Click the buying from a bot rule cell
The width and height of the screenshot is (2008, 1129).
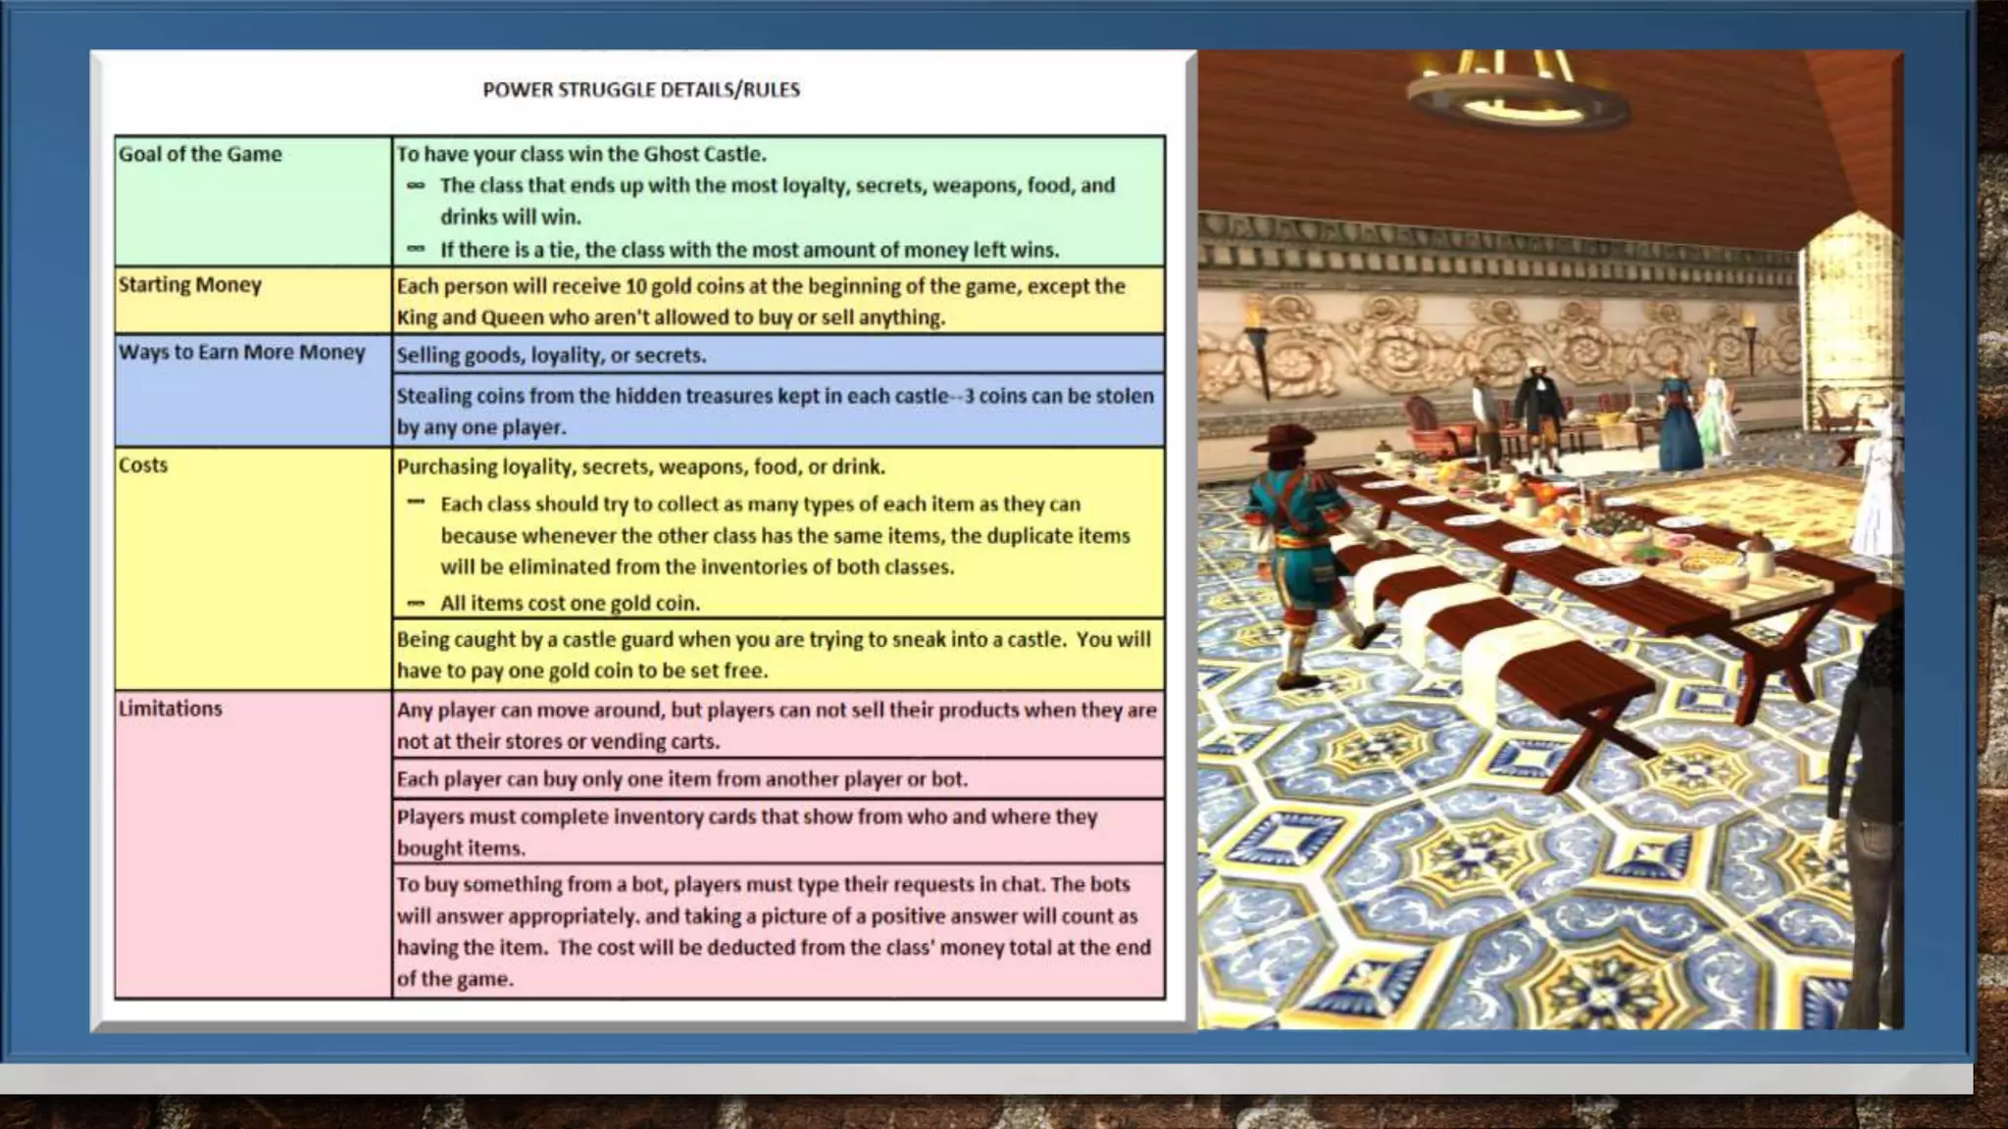(x=775, y=930)
